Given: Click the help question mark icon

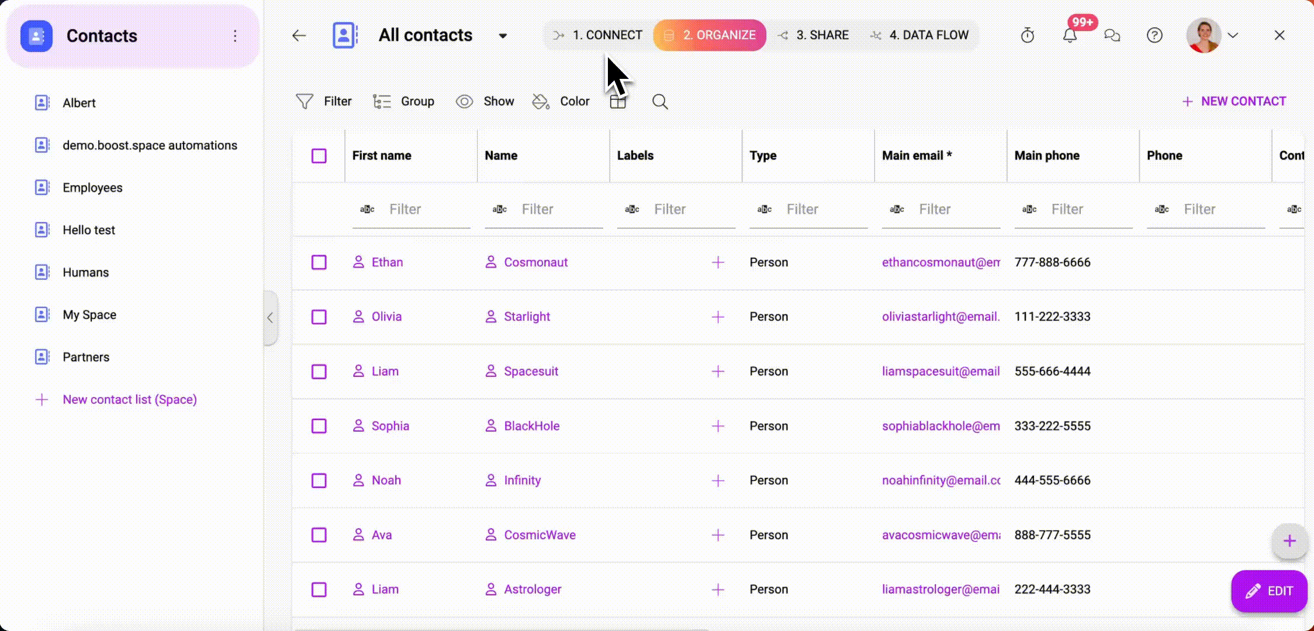Looking at the screenshot, I should click(1154, 36).
